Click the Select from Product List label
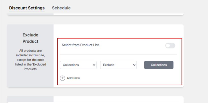The height and width of the screenshot is (103, 208). coord(80,45)
